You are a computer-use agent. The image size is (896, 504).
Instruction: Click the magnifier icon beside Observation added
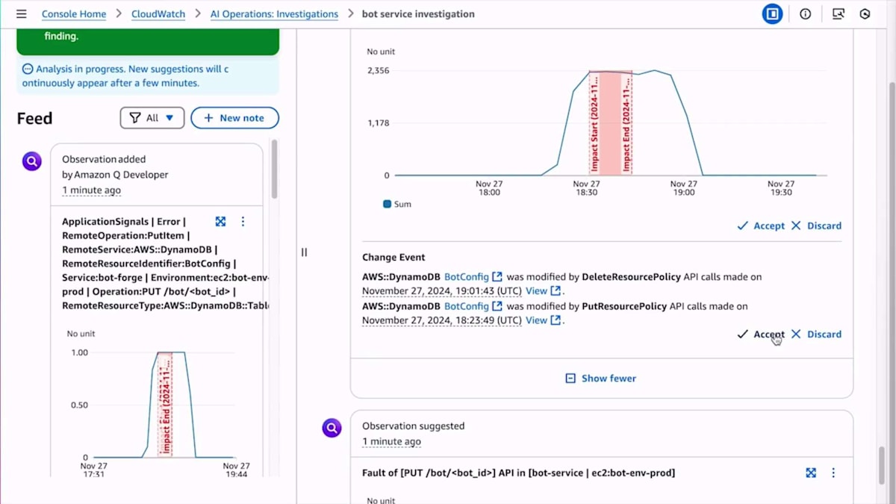pyautogui.click(x=32, y=161)
